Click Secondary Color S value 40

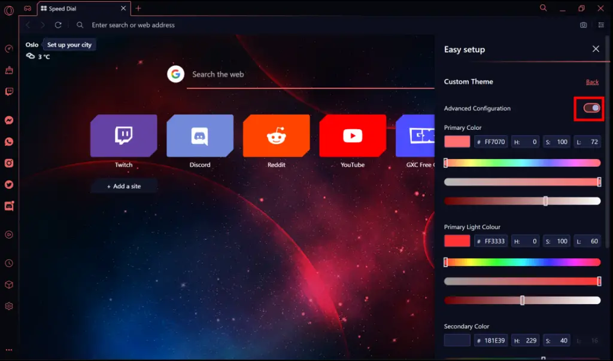pos(557,340)
